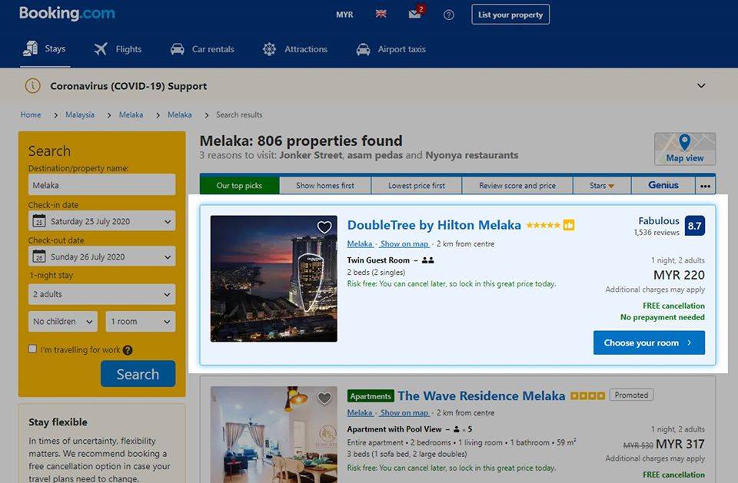The image size is (738, 483).
Task: Tick the I'm travelling for work checkbox
Action: [x=32, y=349]
